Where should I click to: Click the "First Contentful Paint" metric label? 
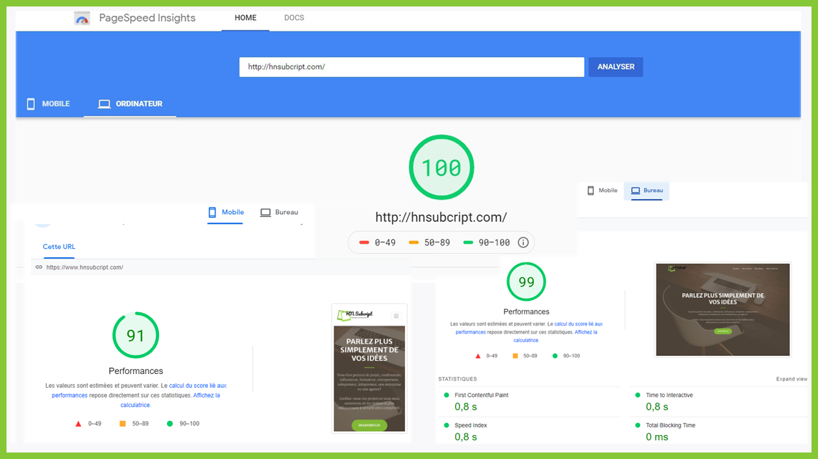[482, 395]
